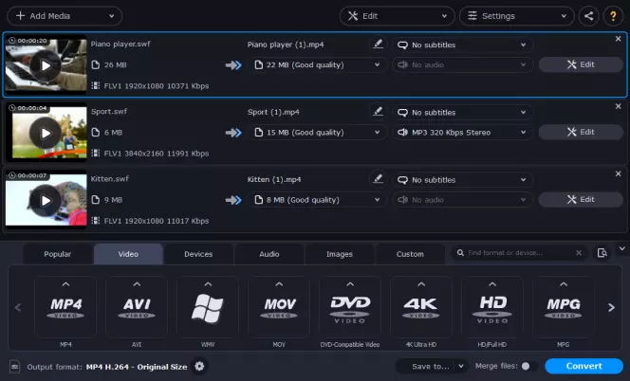The height and width of the screenshot is (381, 630).
Task: Open the Audio format tab
Action: (269, 254)
